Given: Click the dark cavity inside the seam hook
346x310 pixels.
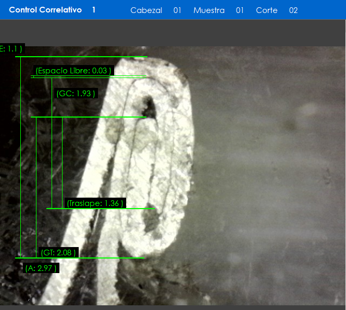Looking at the screenshot, I should click(150, 106).
